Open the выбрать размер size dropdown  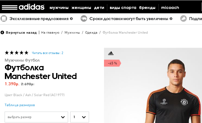click(x=36, y=117)
